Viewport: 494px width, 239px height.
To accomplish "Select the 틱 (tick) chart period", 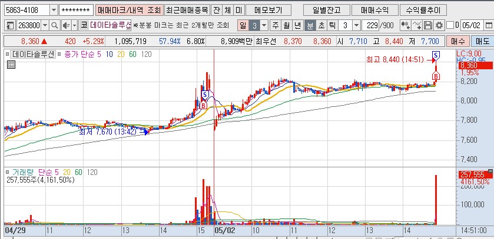I will (332, 25).
